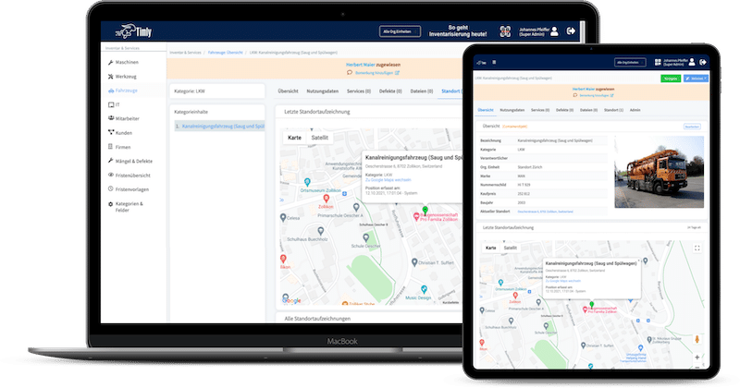Open Fristenübersicht eye icon in sidebar
Image resolution: width=740 pixels, height=388 pixels.
coord(111,175)
